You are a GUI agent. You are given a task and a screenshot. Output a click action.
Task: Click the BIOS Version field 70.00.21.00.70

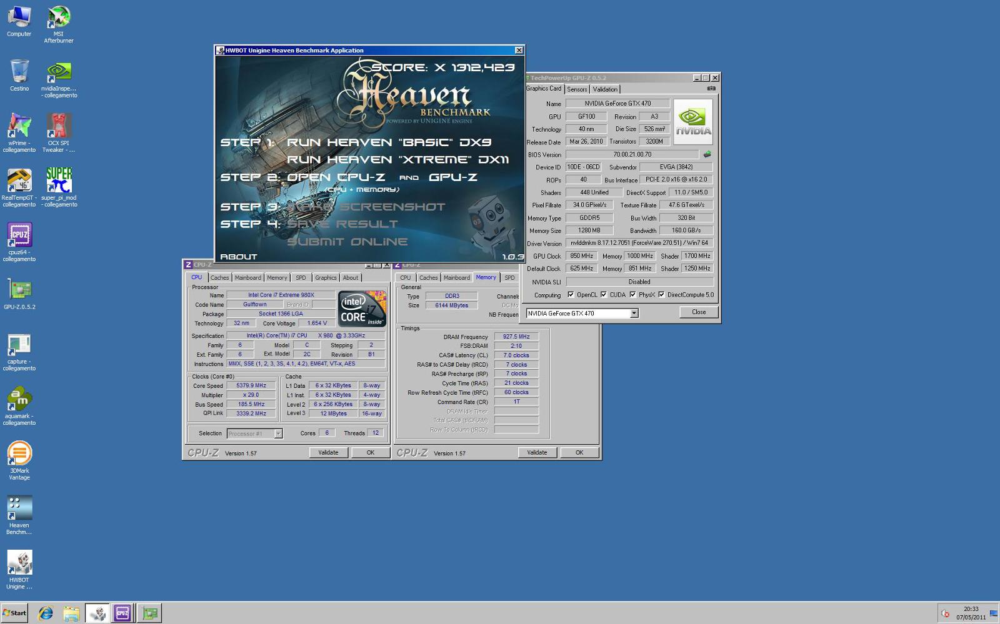(x=632, y=154)
